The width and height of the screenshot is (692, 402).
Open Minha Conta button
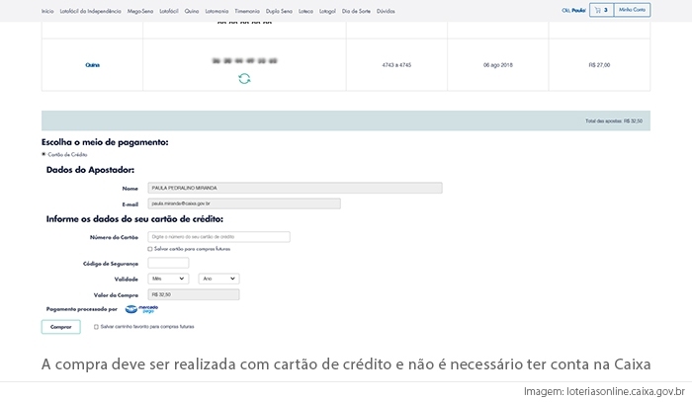[632, 10]
